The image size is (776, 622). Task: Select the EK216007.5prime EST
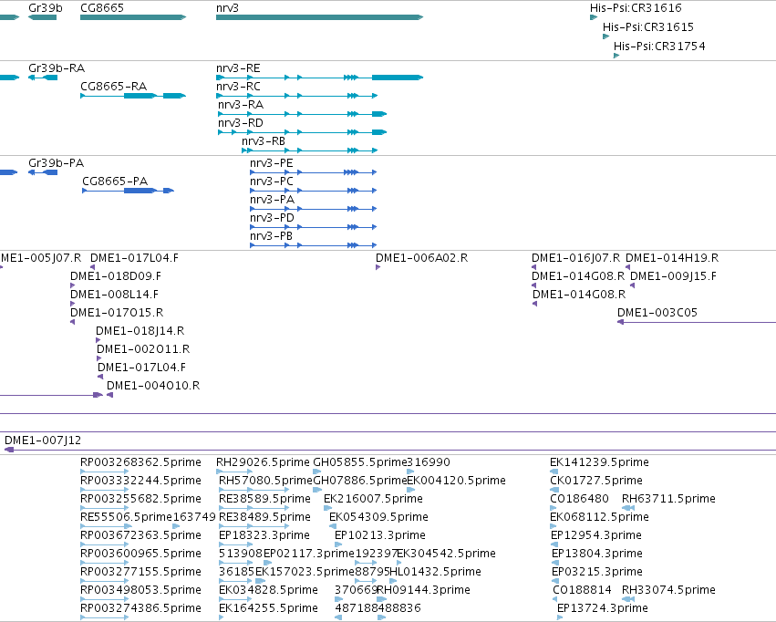tap(373, 499)
